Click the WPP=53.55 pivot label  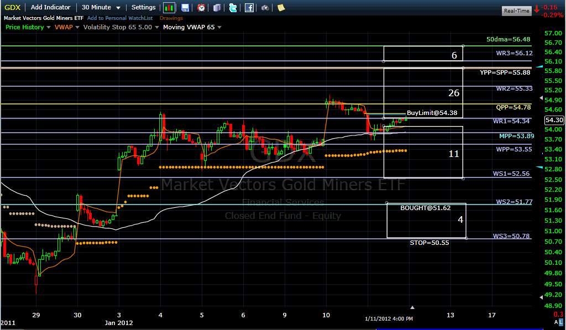tap(514, 149)
